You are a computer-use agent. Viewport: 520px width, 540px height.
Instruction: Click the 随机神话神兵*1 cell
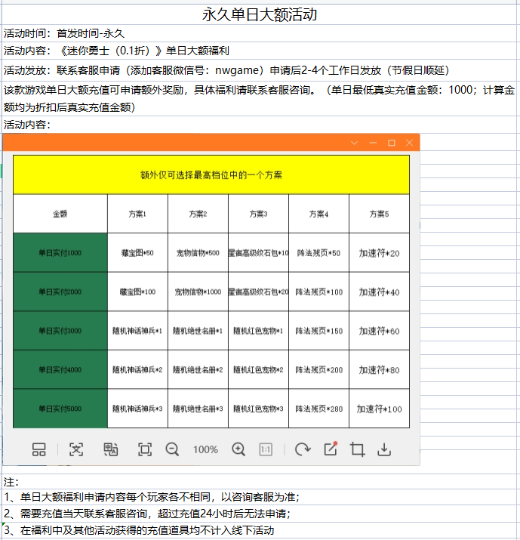(x=137, y=331)
